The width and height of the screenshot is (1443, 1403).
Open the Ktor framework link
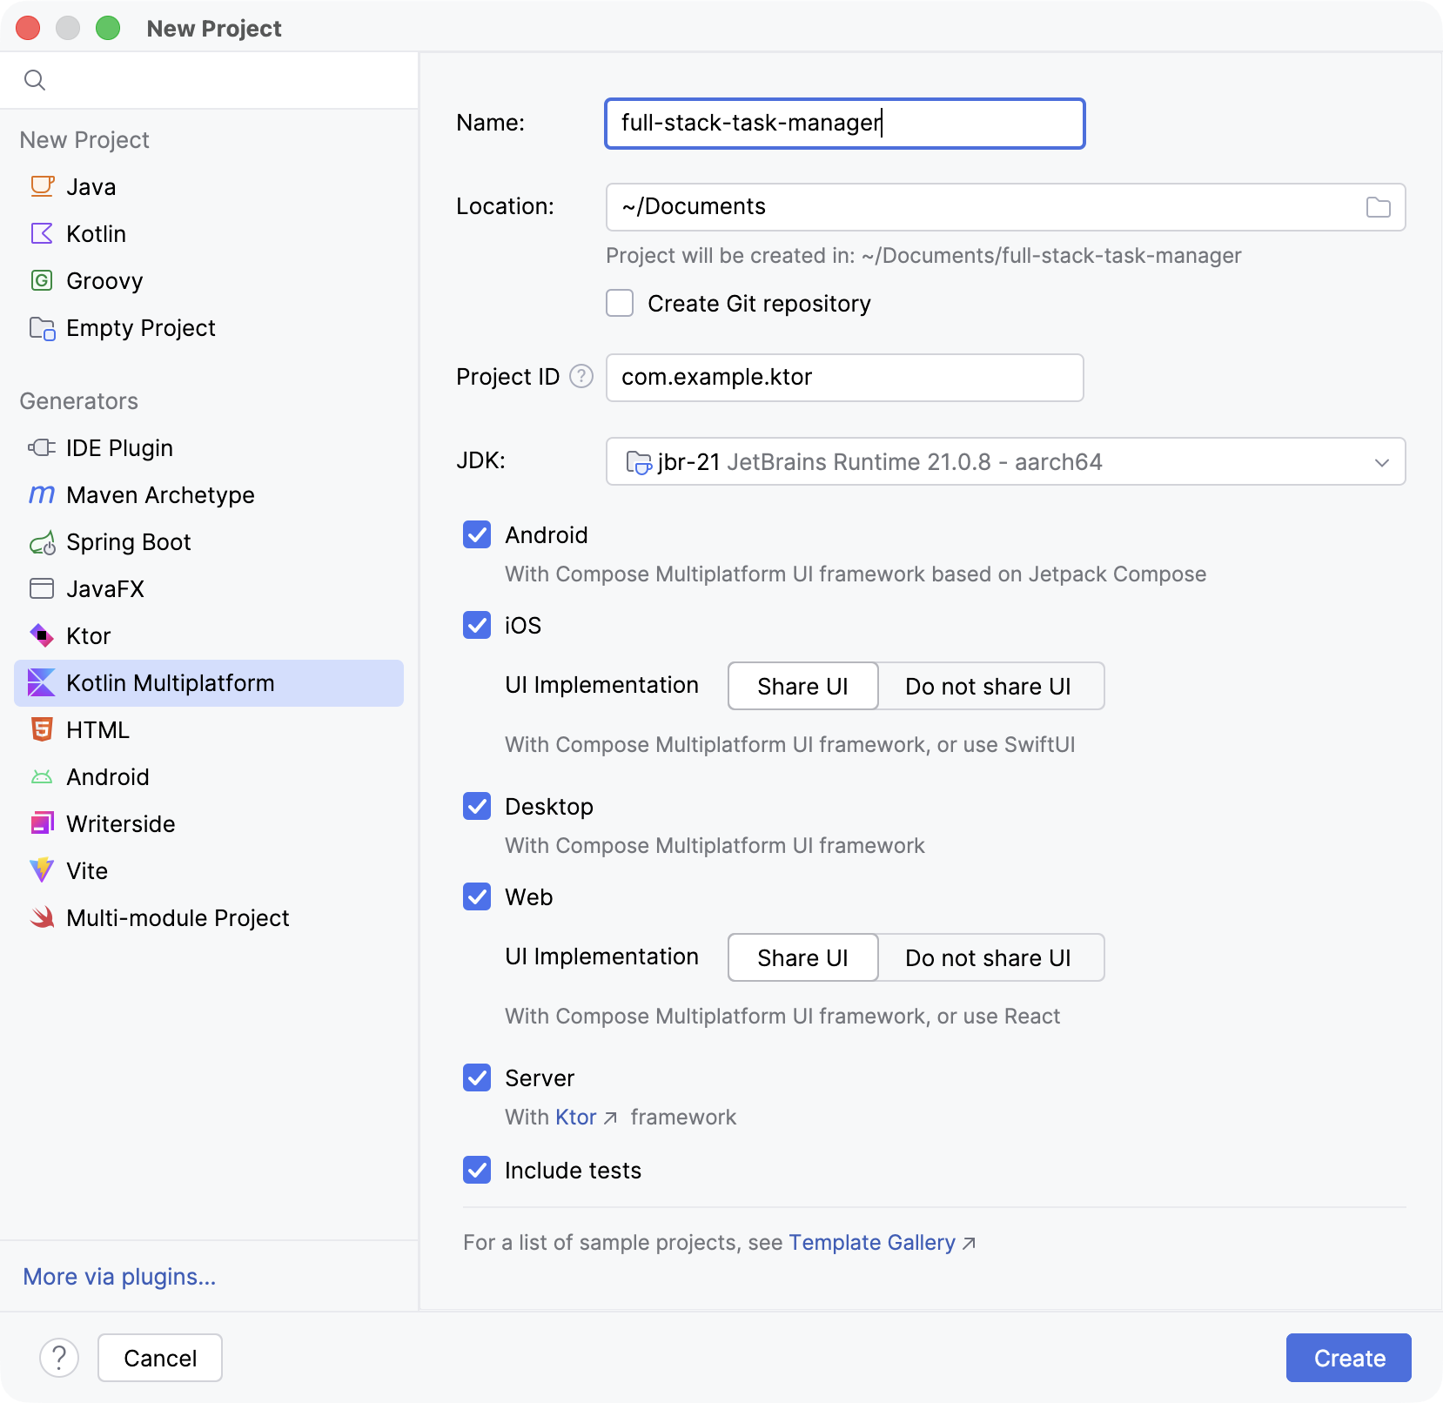(x=575, y=1117)
